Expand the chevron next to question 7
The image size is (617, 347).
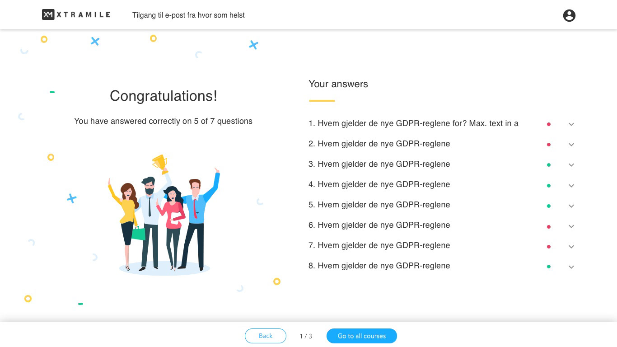click(x=571, y=247)
